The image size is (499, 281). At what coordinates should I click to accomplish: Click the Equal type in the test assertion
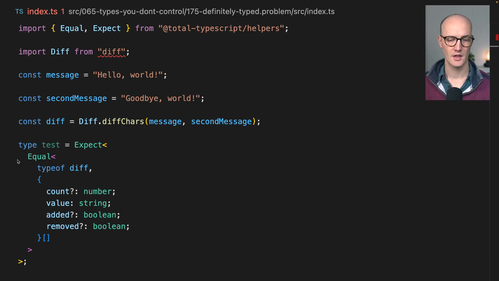(x=39, y=157)
